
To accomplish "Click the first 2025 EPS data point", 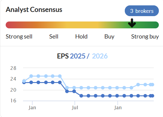I will tap(24, 83).
